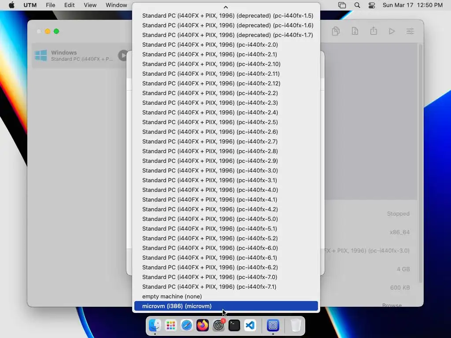The width and height of the screenshot is (451, 338).
Task: Choose pc-i440fx-5.2 from the list
Action: pos(226,238)
